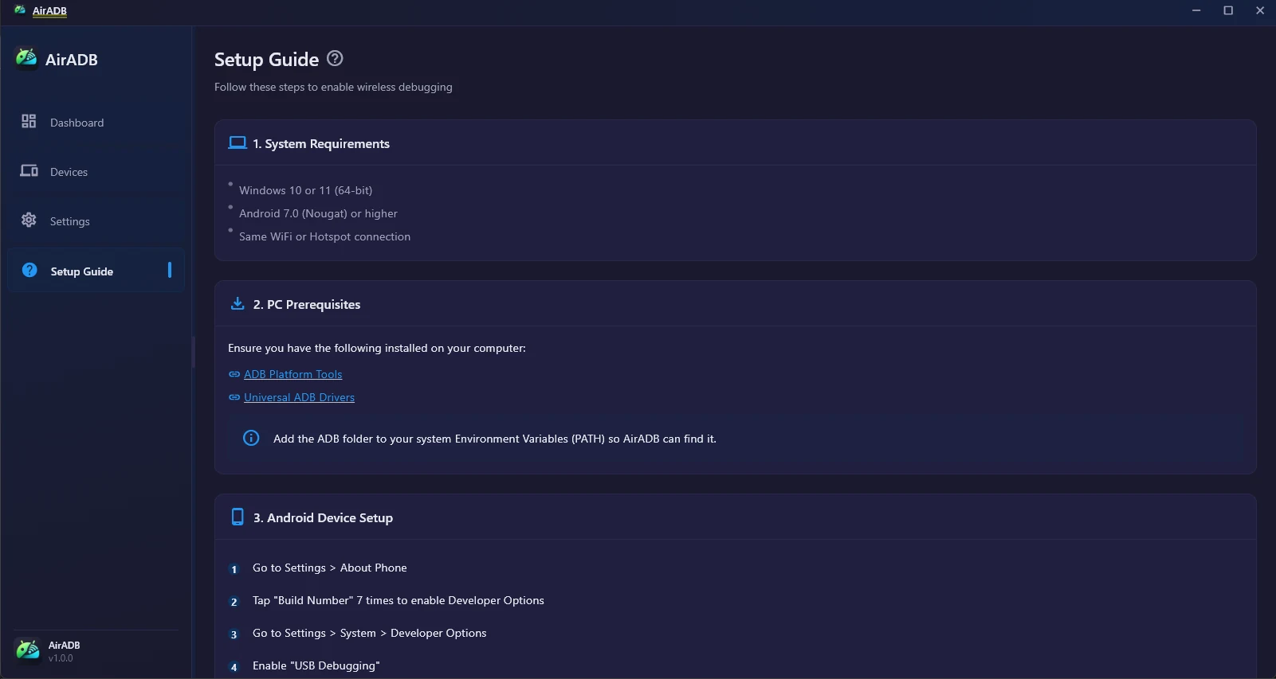Click the info icon in the PATH note
The height and width of the screenshot is (679, 1276).
coord(251,438)
